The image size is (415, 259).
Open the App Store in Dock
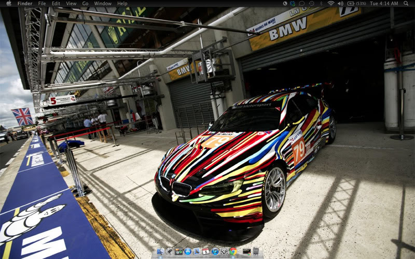click(188, 251)
